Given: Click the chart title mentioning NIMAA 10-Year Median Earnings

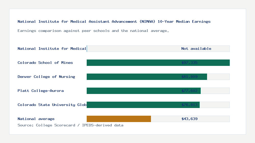Looking at the screenshot, I should (114, 21).
